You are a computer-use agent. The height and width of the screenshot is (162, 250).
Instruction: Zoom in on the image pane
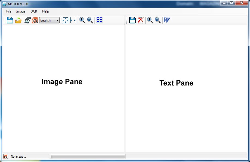point(82,20)
